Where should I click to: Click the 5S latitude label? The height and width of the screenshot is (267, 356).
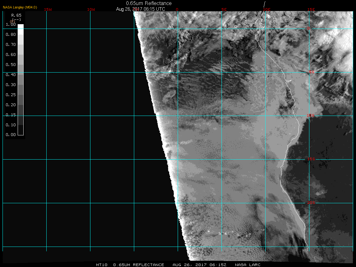point(312,72)
